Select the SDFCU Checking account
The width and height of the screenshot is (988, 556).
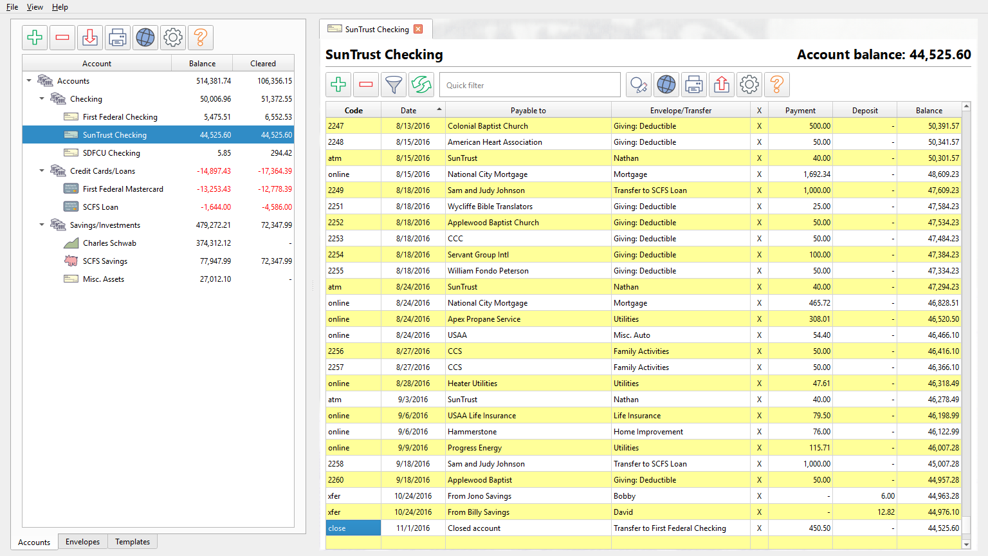[x=158, y=153]
